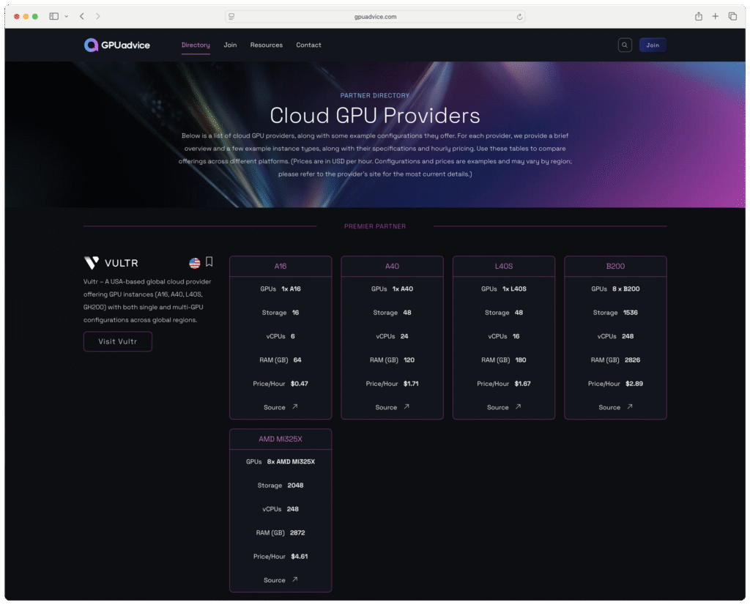Screen dimensions: 750x605
Task: Open the search icon in the header
Action: [x=625, y=45]
